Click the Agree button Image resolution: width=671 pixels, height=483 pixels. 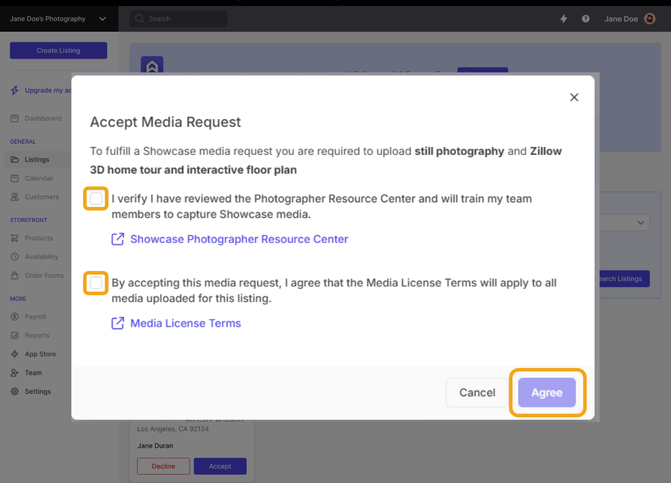[547, 392]
